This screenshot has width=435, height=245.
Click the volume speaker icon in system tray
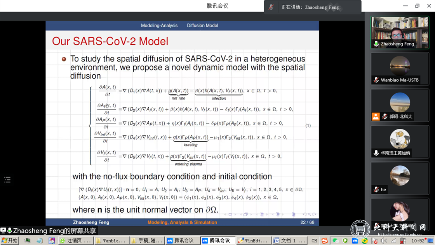coord(384,240)
